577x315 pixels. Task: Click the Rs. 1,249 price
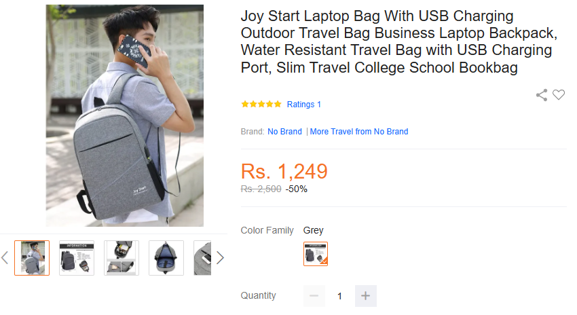(x=284, y=171)
